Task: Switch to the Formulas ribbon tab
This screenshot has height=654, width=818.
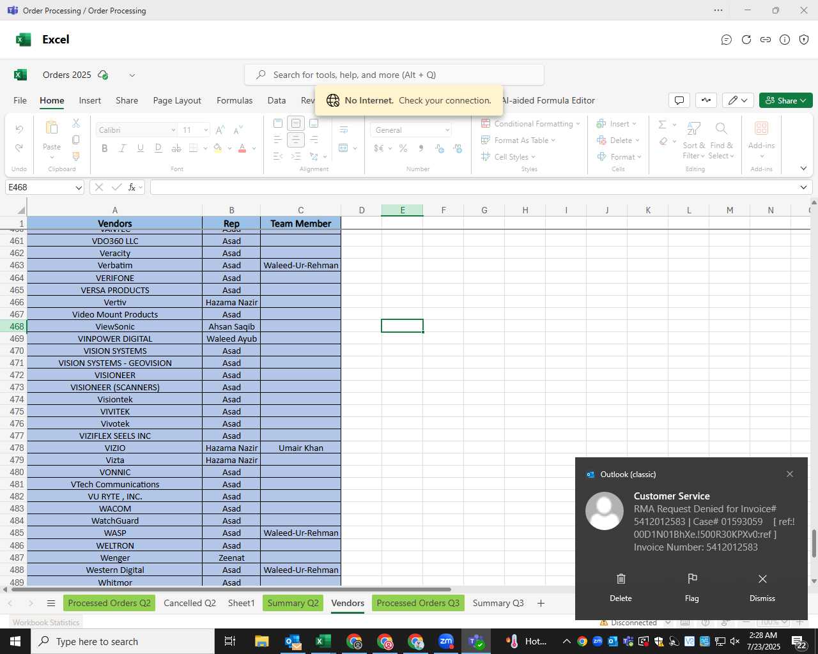Action: tap(235, 100)
